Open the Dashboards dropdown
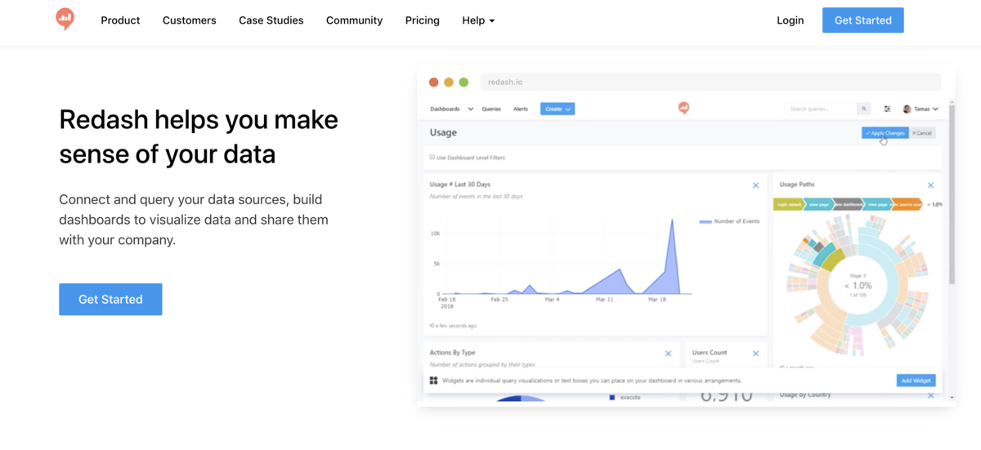This screenshot has height=450, width=981. tap(451, 109)
